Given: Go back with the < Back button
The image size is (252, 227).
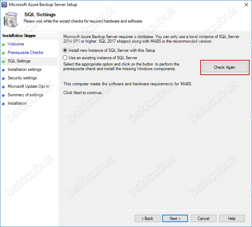Looking at the screenshot, I should pos(147,219).
